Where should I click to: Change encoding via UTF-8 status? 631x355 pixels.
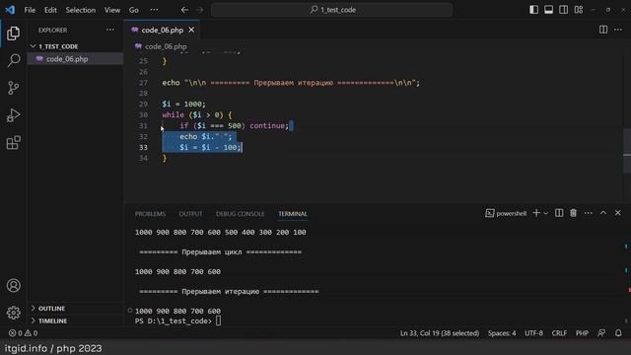[x=533, y=333]
